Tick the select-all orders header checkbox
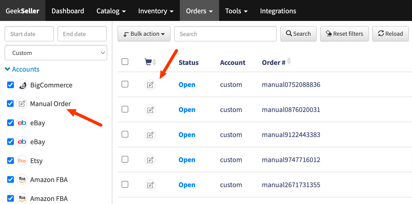This screenshot has width=412, height=204. point(125,62)
